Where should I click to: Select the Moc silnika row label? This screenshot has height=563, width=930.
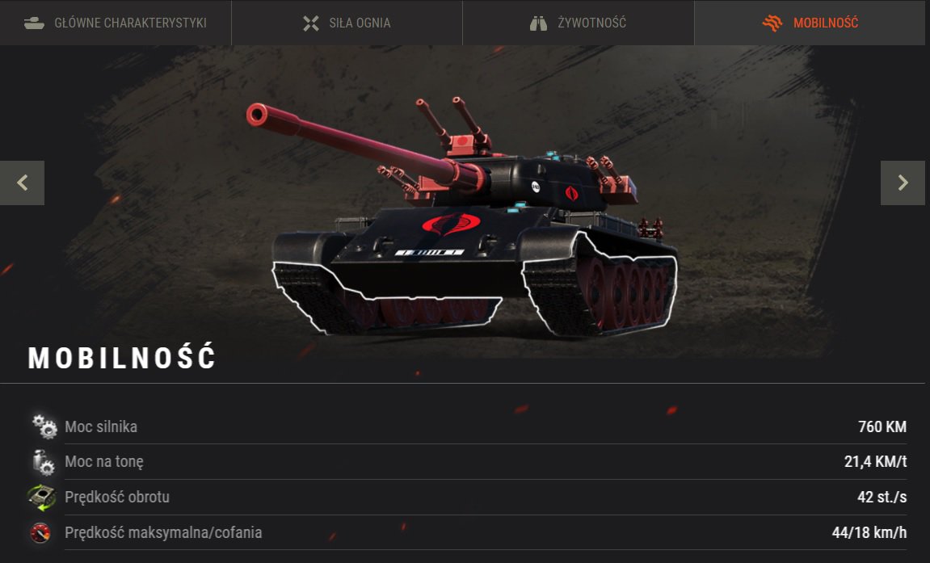(x=101, y=426)
